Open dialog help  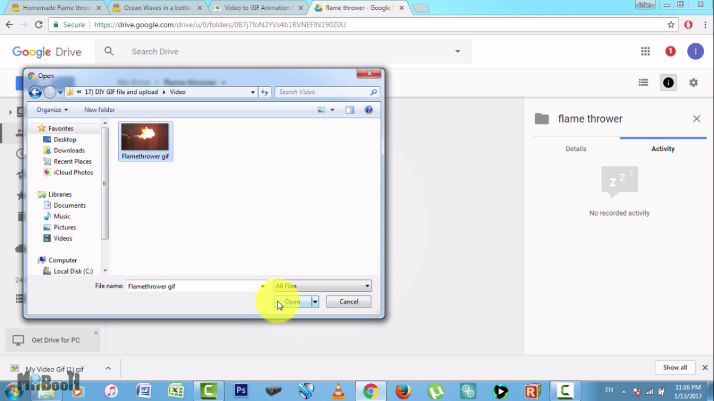pos(368,110)
